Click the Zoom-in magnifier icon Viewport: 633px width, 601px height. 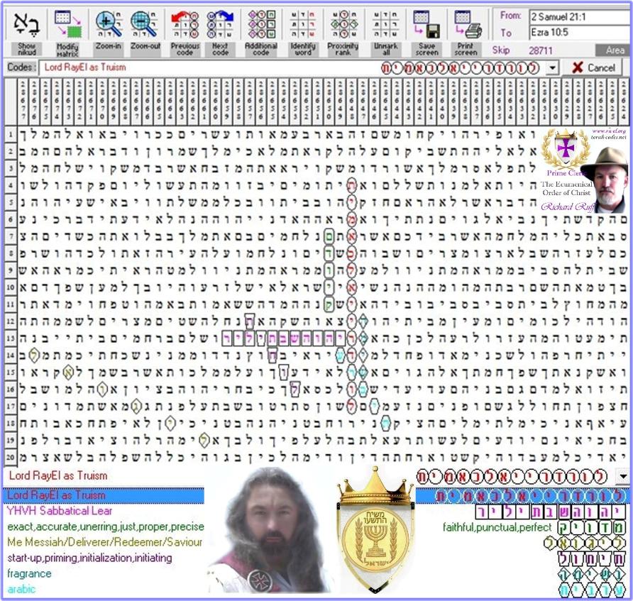click(109, 24)
